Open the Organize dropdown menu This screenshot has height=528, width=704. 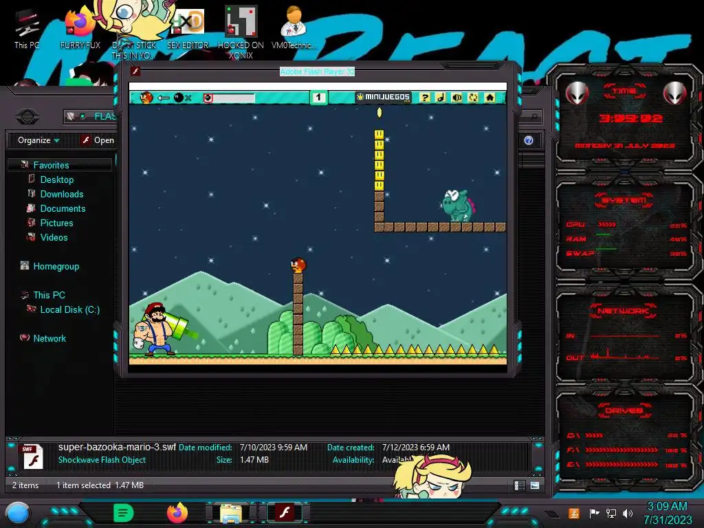pos(38,140)
